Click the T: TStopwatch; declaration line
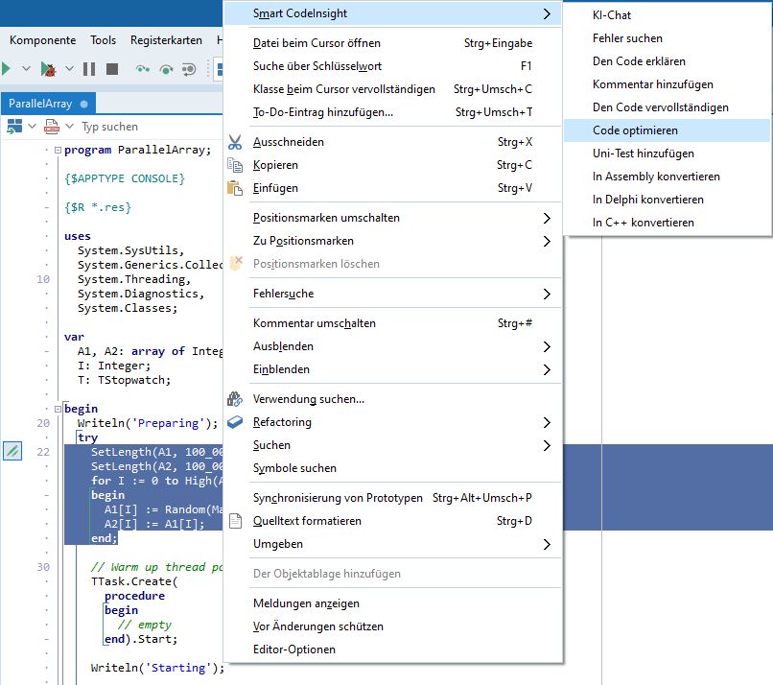 coord(124,380)
